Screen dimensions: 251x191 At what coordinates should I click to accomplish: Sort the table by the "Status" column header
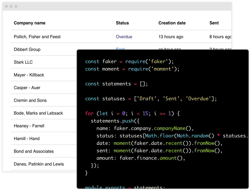point(122,23)
